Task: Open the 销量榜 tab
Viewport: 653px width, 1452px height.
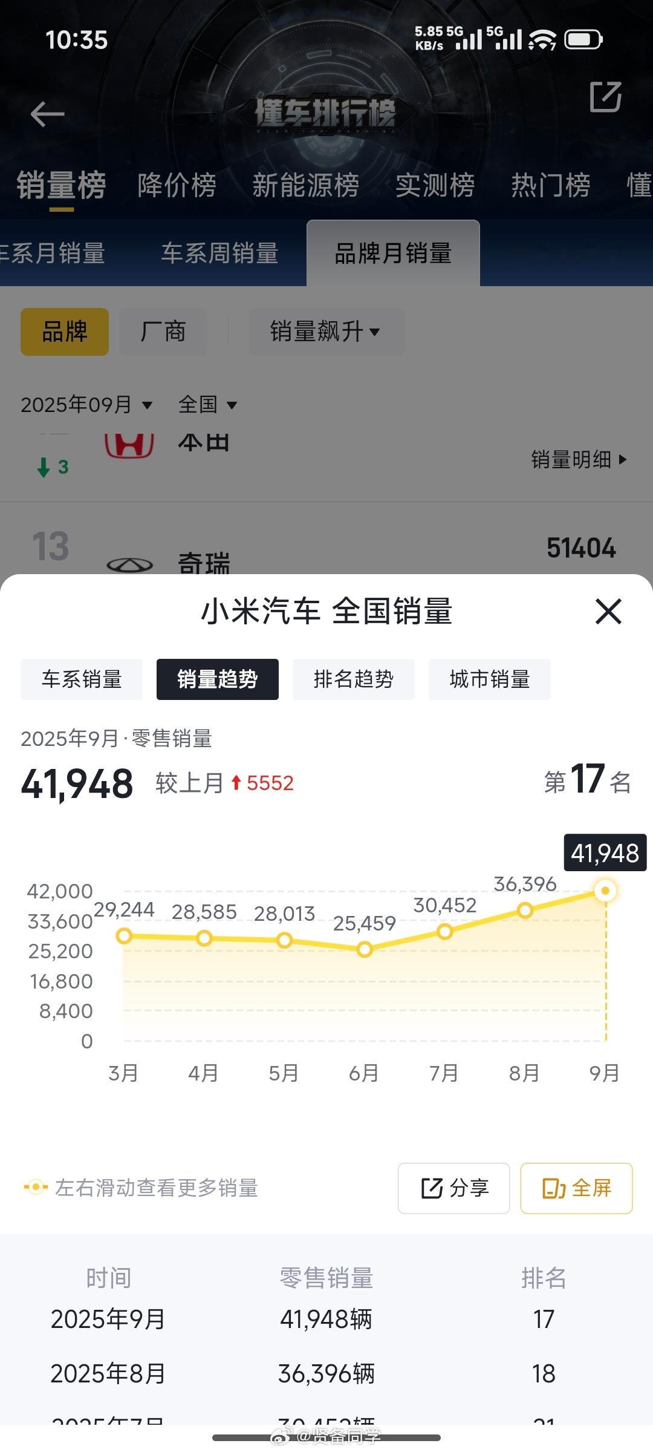Action: coord(61,185)
